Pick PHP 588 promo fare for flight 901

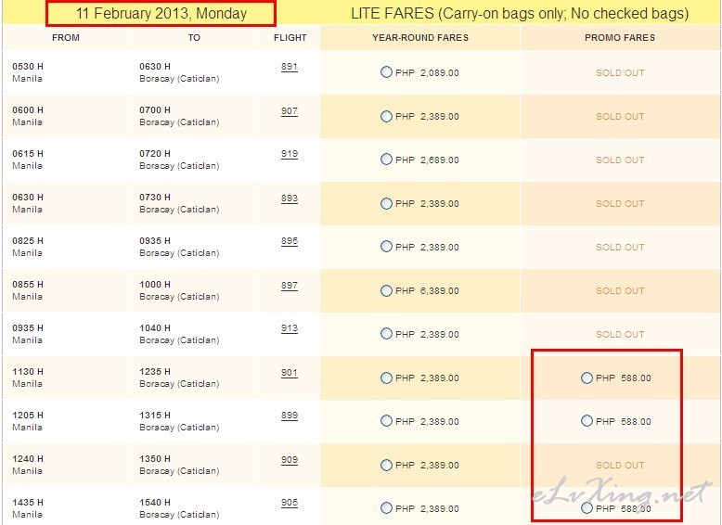(587, 378)
